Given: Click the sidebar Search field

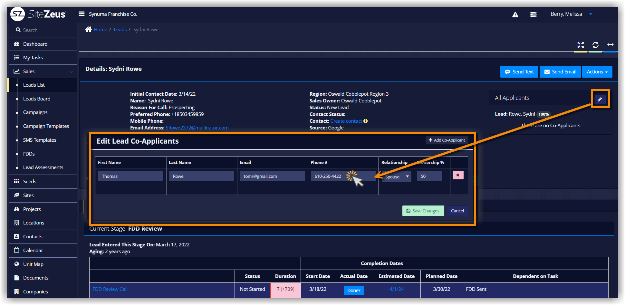Looking at the screenshot, I should (43, 30).
